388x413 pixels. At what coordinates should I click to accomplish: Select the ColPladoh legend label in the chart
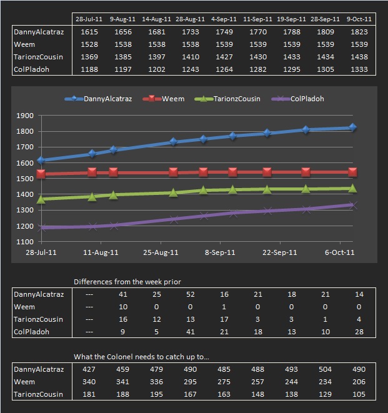click(307, 99)
